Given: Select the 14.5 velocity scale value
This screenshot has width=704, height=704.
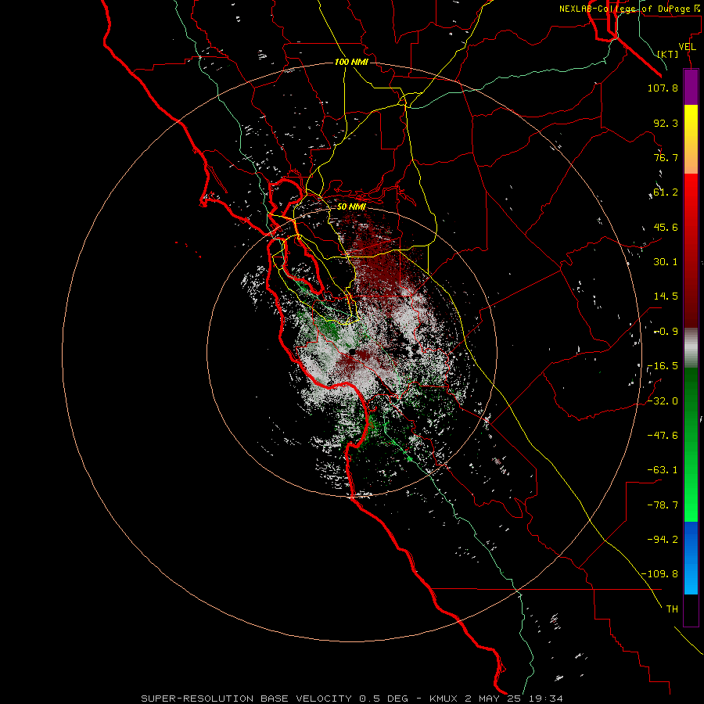Looking at the screenshot, I should pyautogui.click(x=666, y=296).
